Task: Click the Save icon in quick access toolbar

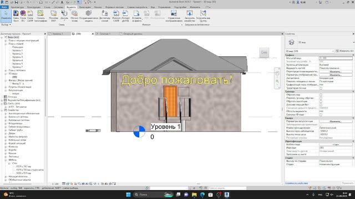Action: (x=16, y=2)
